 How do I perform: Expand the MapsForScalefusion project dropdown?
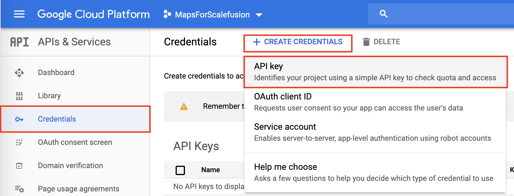[213, 15]
